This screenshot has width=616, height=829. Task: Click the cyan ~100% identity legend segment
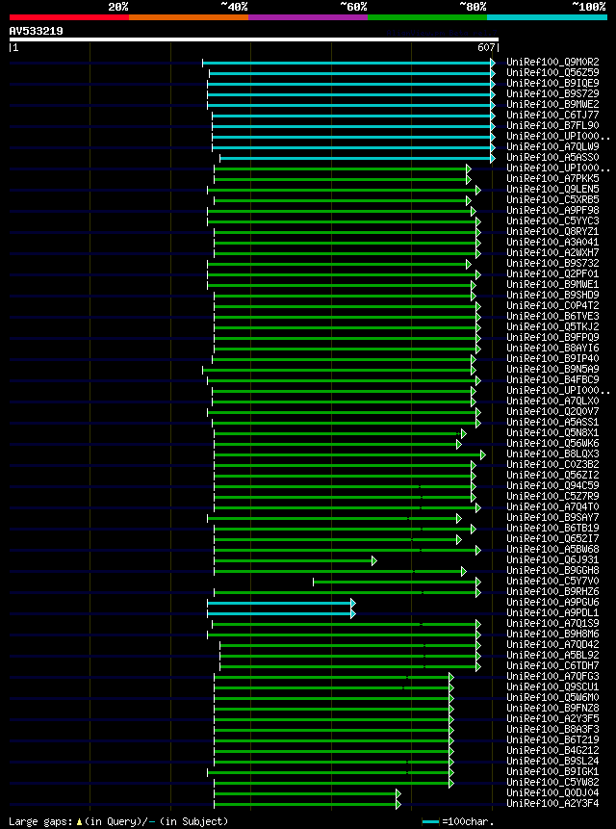(548, 17)
